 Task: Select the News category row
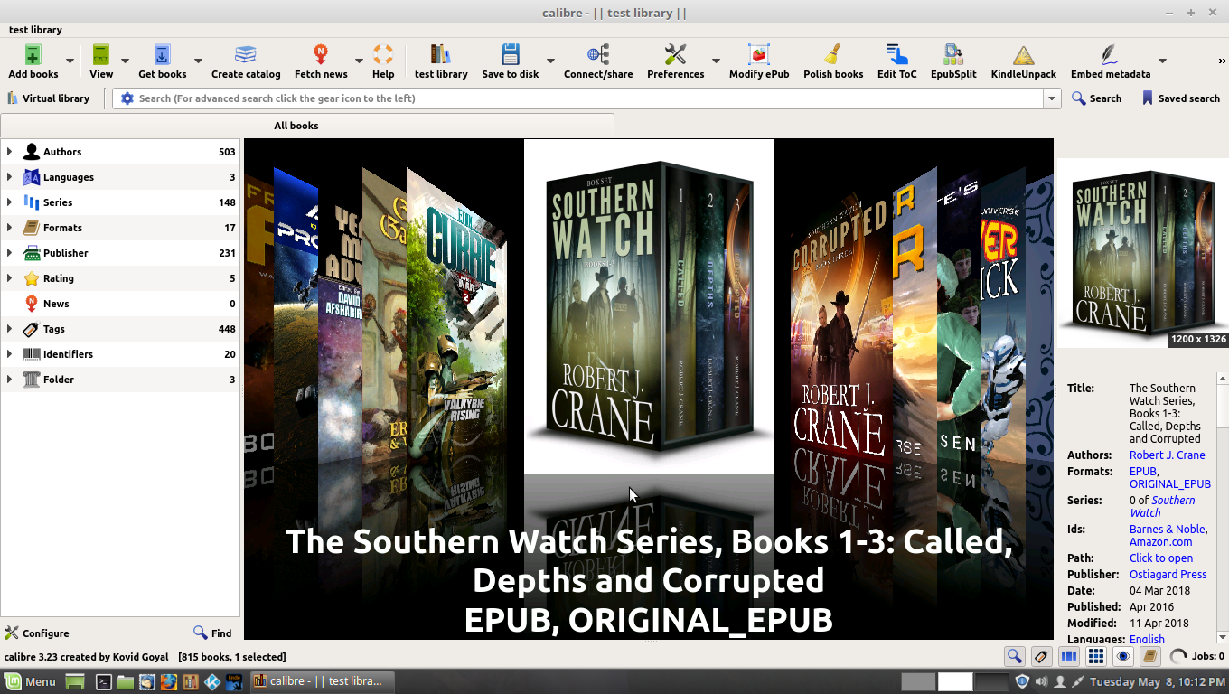coord(120,304)
